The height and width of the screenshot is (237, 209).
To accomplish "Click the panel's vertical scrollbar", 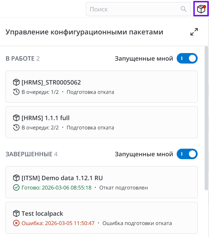I will [x=206, y=117].
